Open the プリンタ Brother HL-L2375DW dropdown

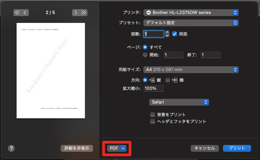(191, 13)
